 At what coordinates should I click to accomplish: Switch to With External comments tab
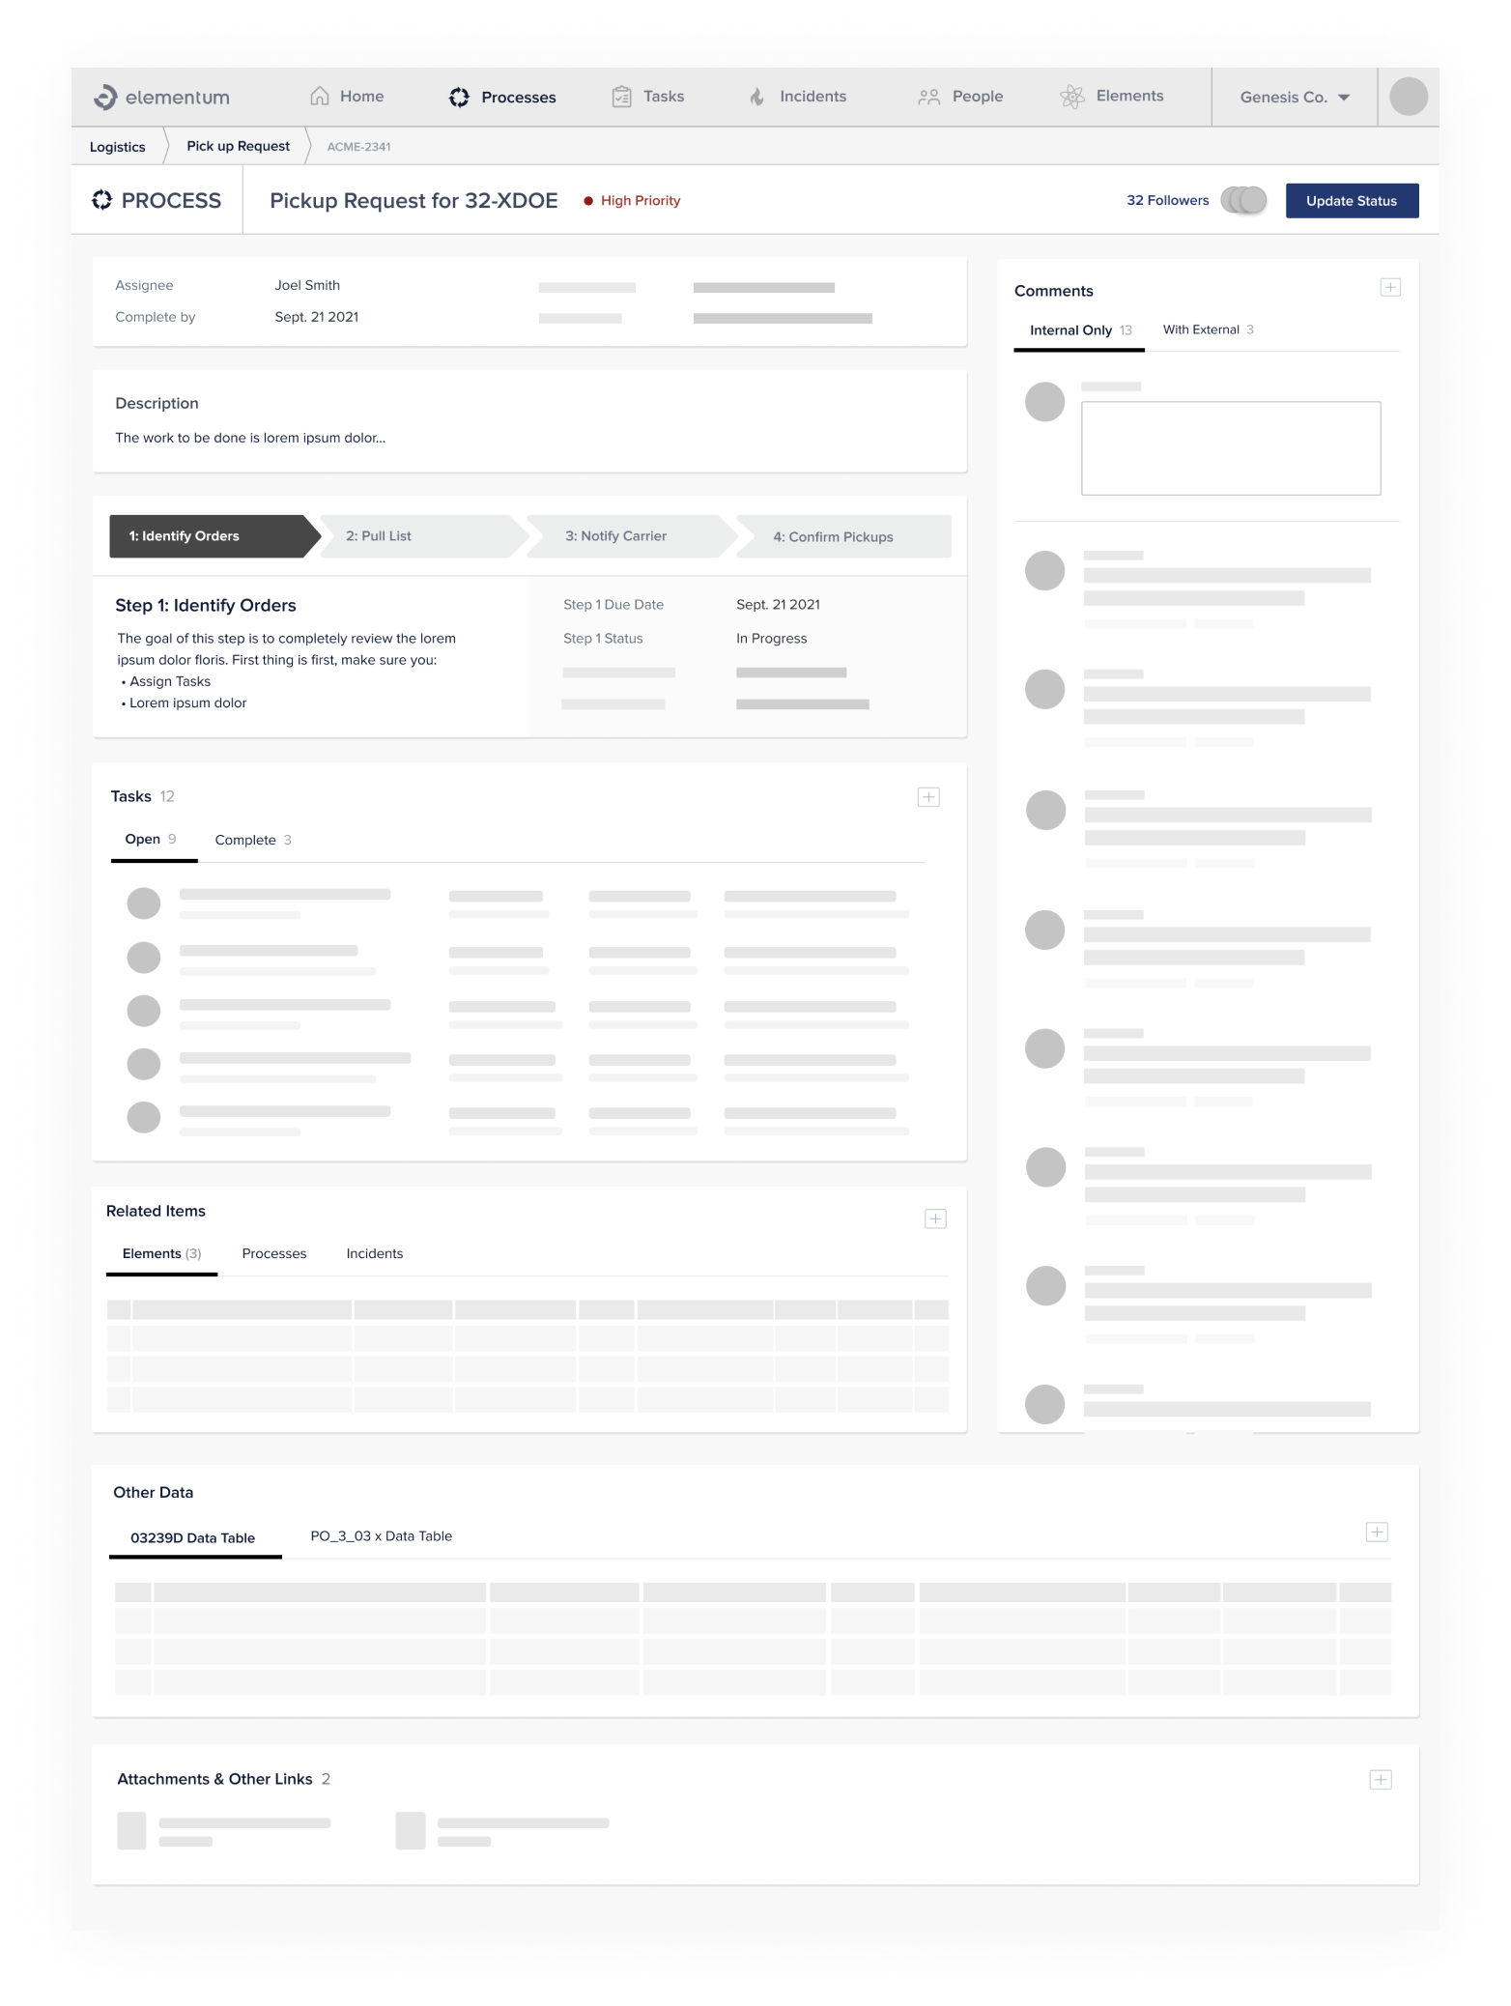[x=1208, y=330]
